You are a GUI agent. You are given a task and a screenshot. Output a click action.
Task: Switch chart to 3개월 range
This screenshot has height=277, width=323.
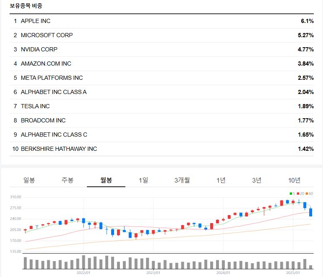182,180
